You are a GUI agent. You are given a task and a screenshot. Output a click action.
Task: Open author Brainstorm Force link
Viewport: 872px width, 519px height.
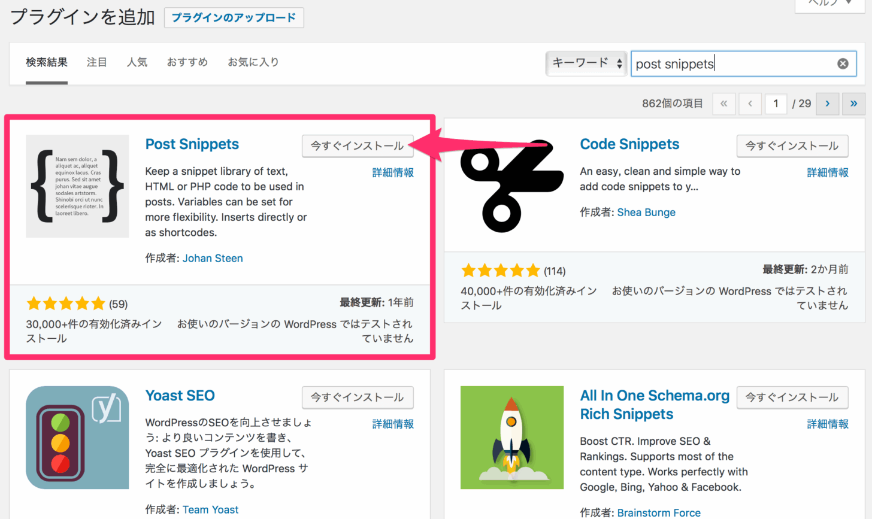pyautogui.click(x=659, y=512)
